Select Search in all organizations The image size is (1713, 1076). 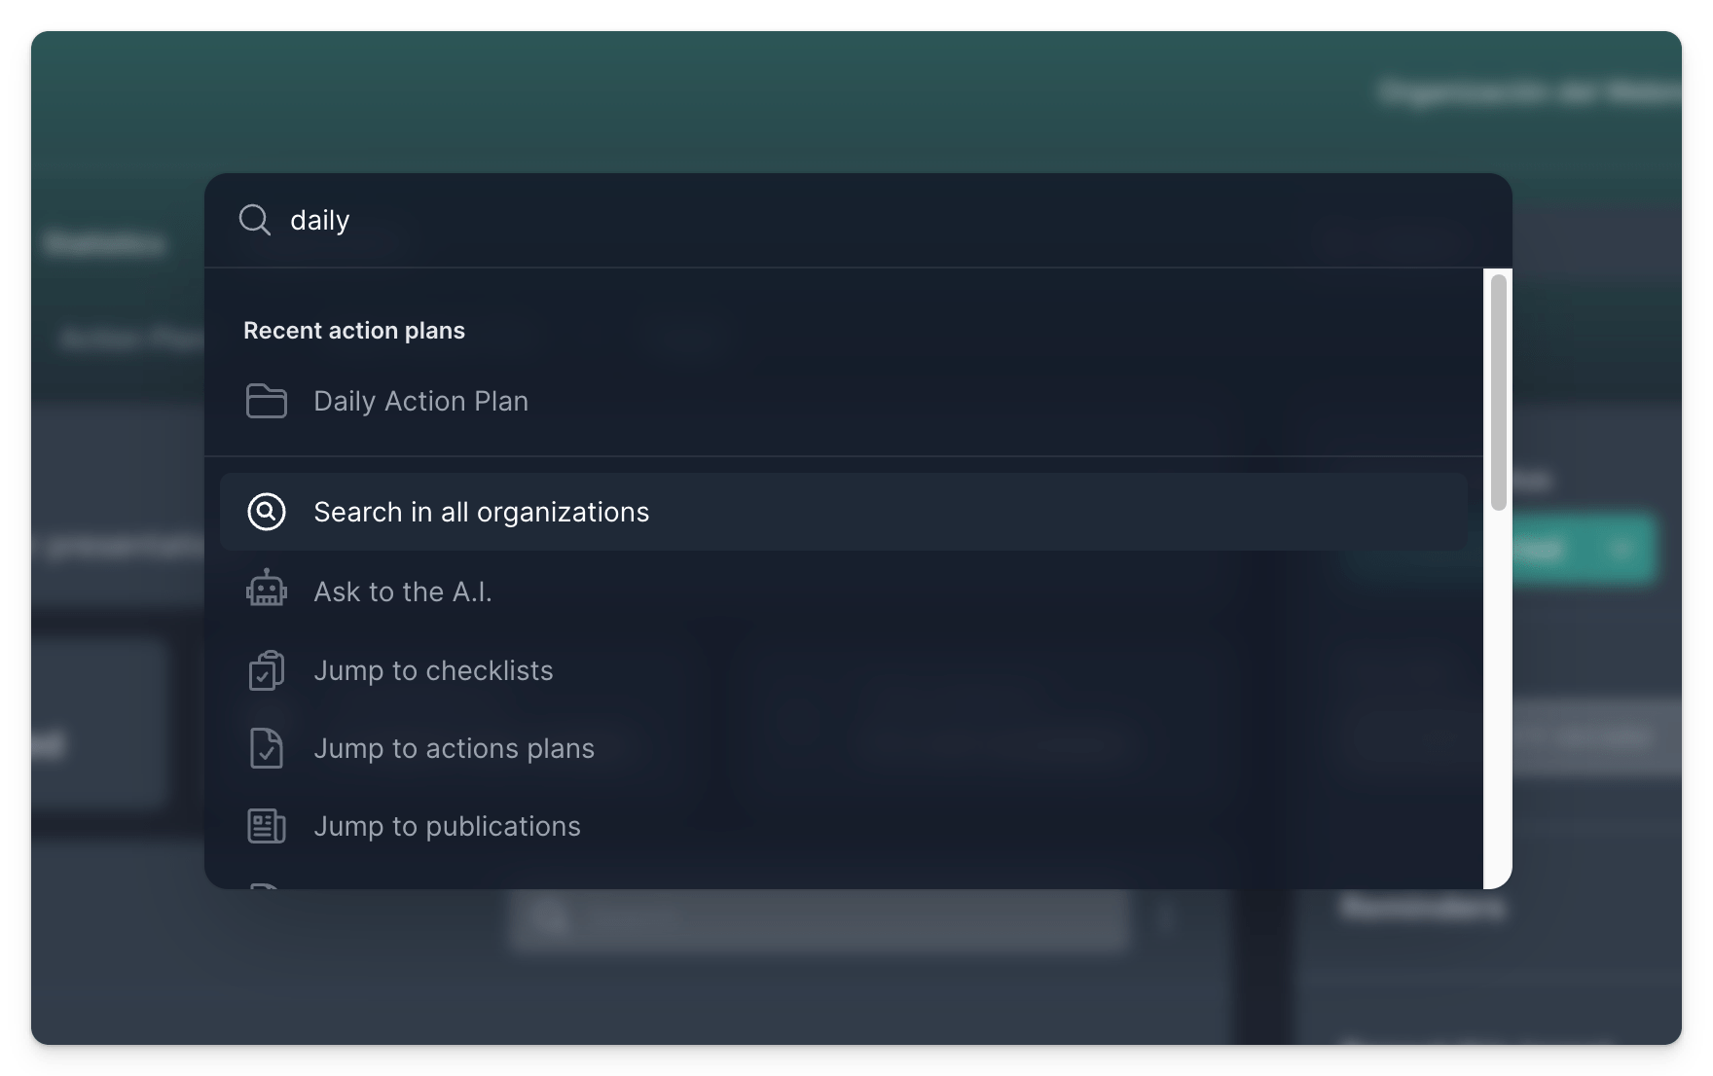pos(481,512)
